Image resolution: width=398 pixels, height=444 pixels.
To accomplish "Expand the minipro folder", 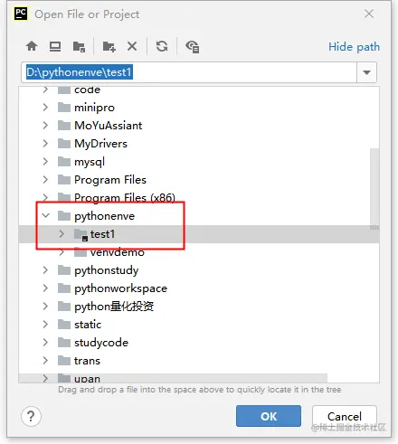I will click(x=45, y=108).
